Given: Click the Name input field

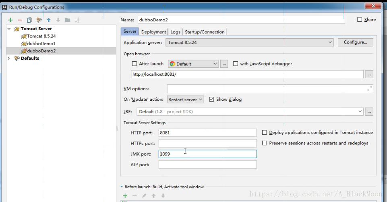Looking at the screenshot, I should [x=241, y=20].
